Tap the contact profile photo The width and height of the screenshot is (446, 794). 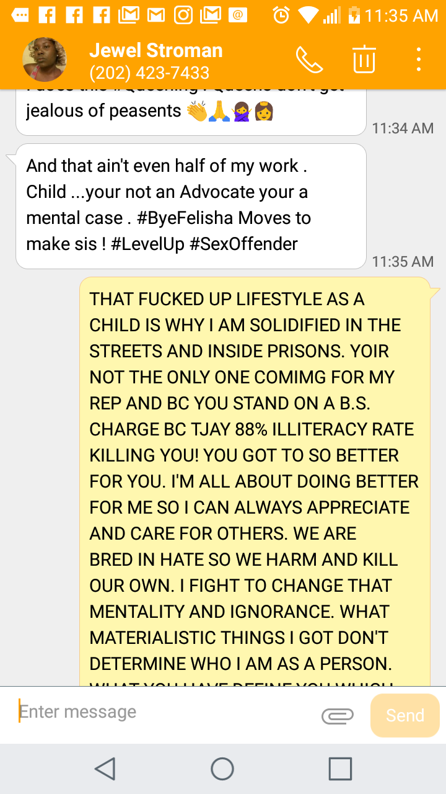45,60
